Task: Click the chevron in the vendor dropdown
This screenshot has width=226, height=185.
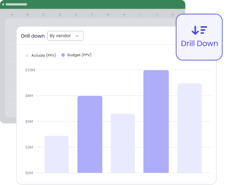Action: [77, 36]
